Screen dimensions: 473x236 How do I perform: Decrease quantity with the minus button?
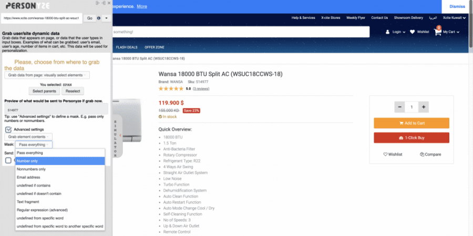[400, 107]
